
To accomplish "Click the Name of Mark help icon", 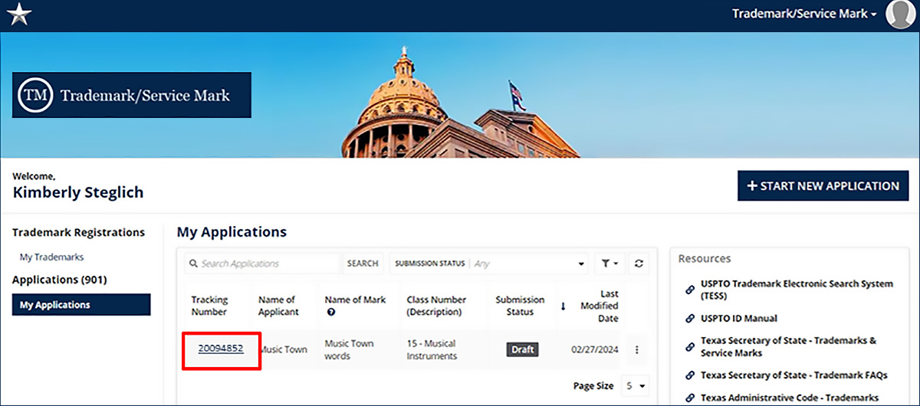I will 331,313.
